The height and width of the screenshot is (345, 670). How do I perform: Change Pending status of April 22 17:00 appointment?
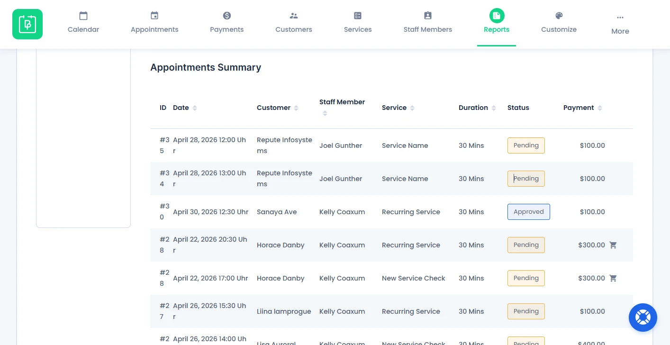526,278
